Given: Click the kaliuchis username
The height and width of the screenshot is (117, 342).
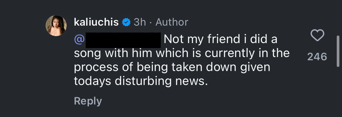Looking at the screenshot, I should click(96, 22).
